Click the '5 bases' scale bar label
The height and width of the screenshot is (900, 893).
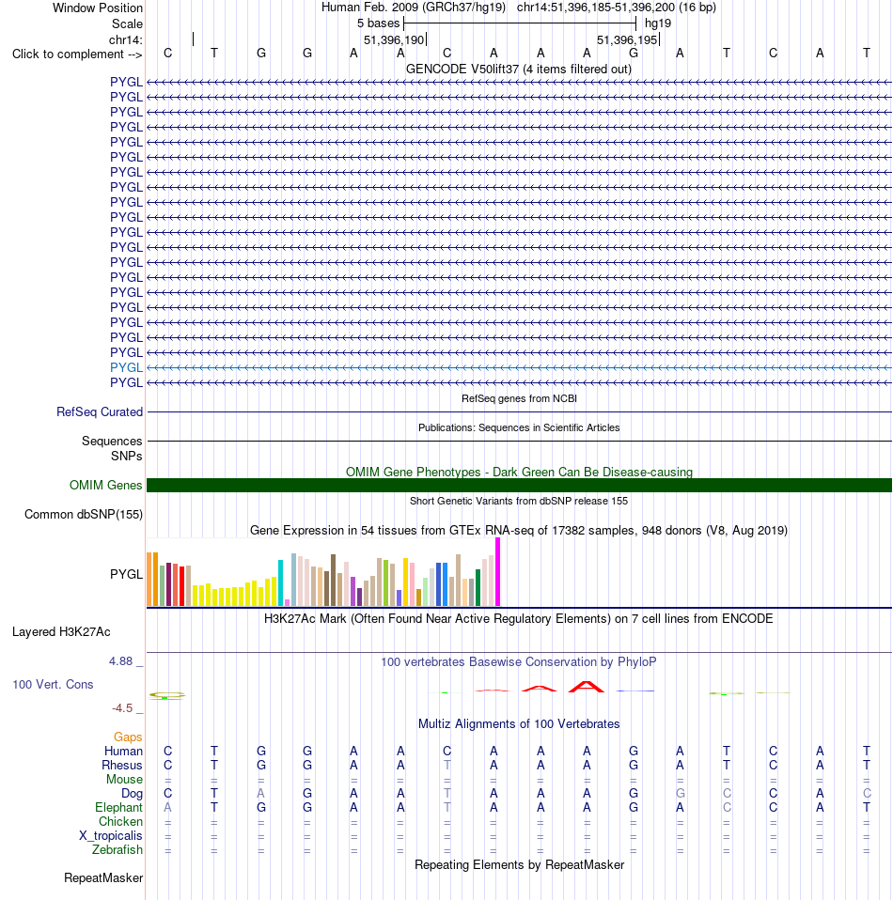tap(378, 23)
